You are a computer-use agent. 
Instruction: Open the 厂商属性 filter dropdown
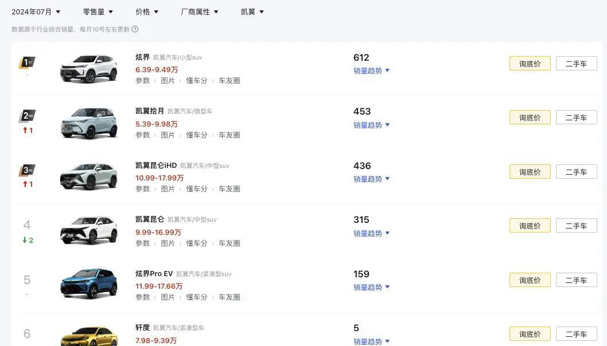click(x=199, y=12)
